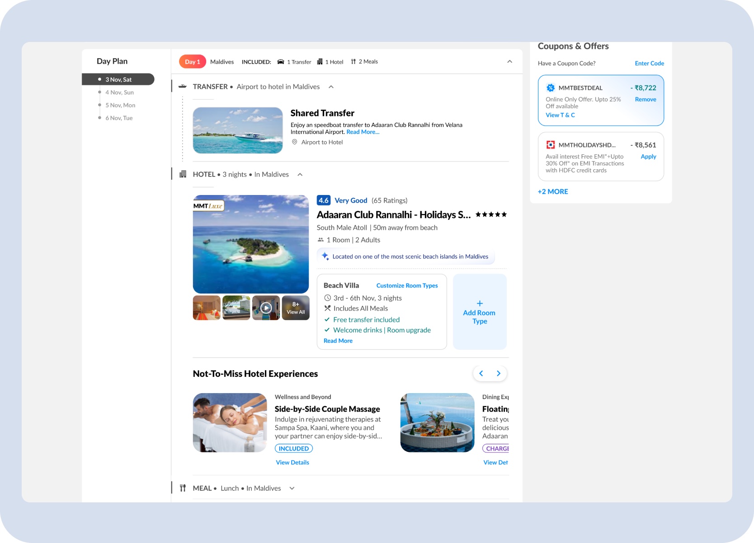
Task: Click checkmark beside Free transfer included
Action: (x=327, y=320)
